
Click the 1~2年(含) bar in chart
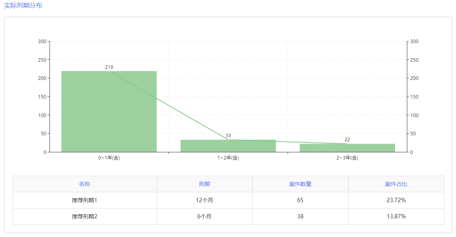228,146
